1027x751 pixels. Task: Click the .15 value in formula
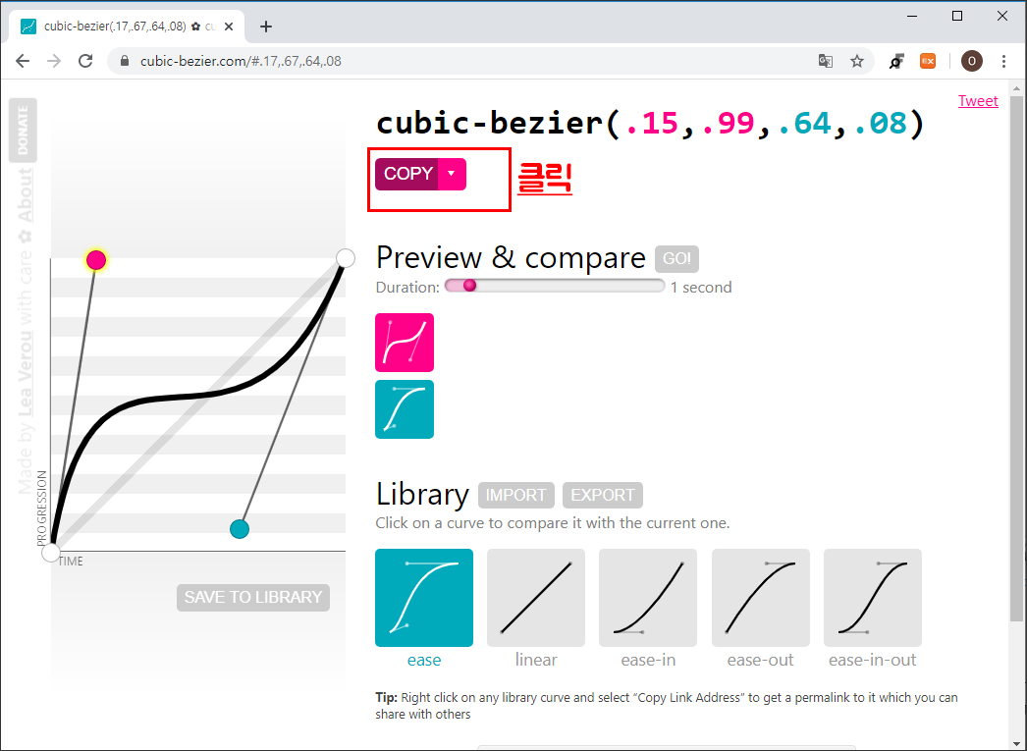[x=652, y=123]
